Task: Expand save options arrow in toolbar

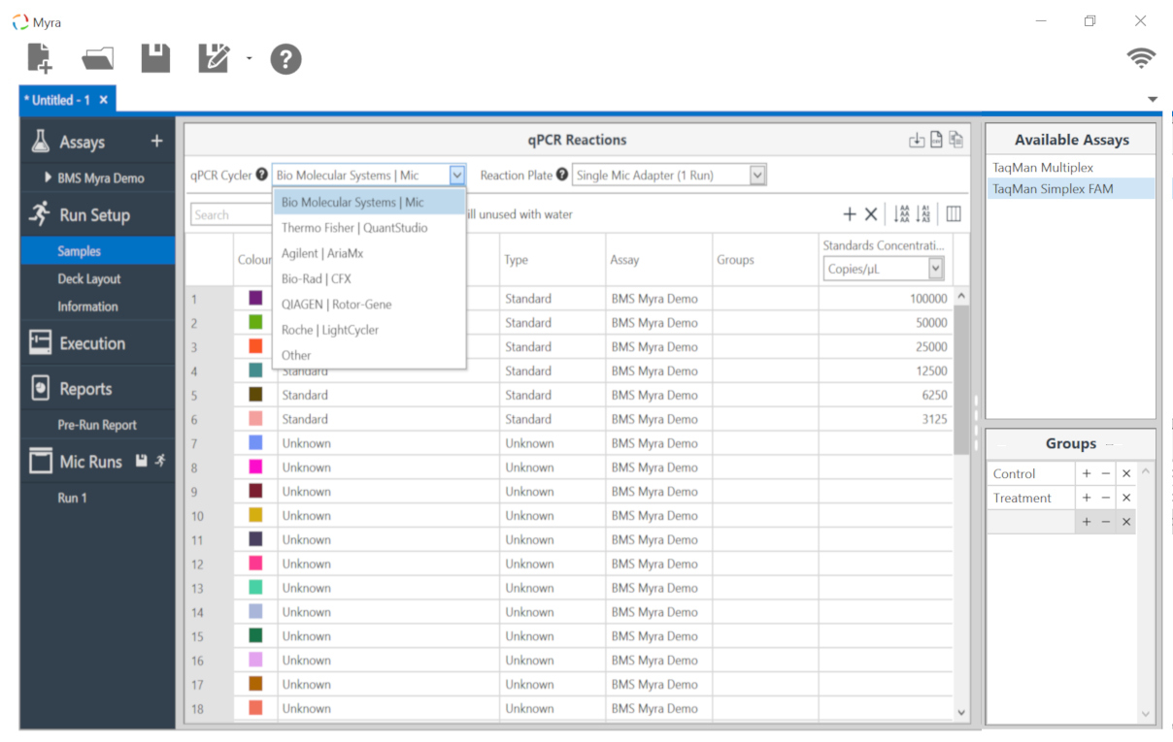Action: (x=249, y=59)
